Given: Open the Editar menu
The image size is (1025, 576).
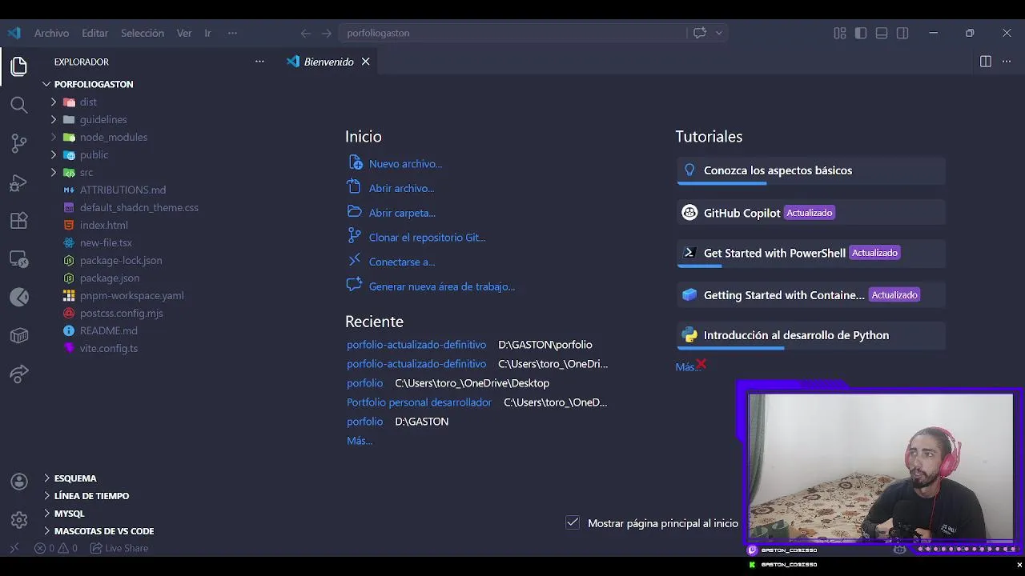Looking at the screenshot, I should [x=94, y=33].
